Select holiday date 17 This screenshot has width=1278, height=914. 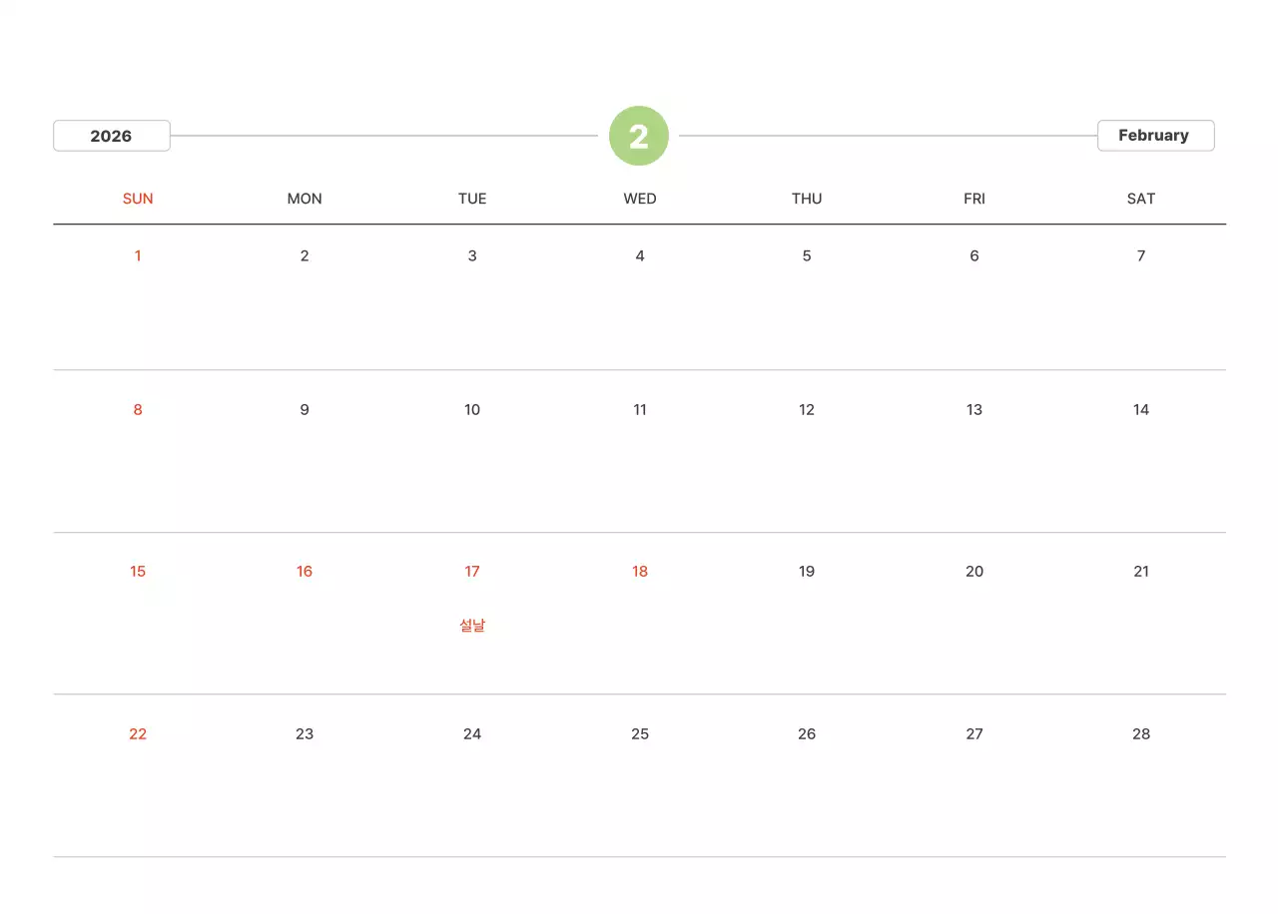[x=472, y=572]
